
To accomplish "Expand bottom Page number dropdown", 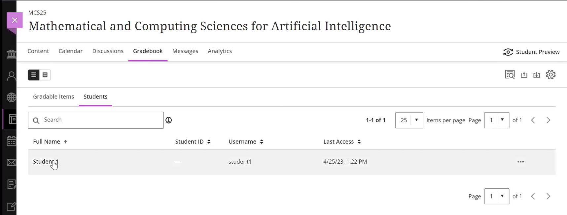I will click(497, 196).
